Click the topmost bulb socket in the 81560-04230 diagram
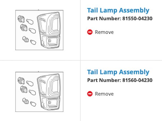Viewport: 162px width, 121px height. [21, 80]
